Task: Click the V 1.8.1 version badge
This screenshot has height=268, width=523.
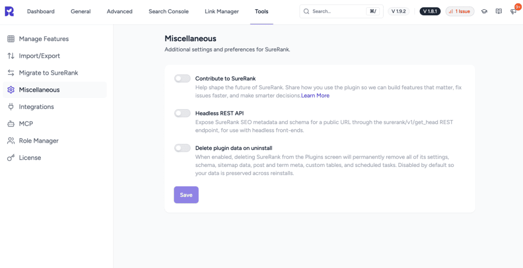Action: pos(430,11)
